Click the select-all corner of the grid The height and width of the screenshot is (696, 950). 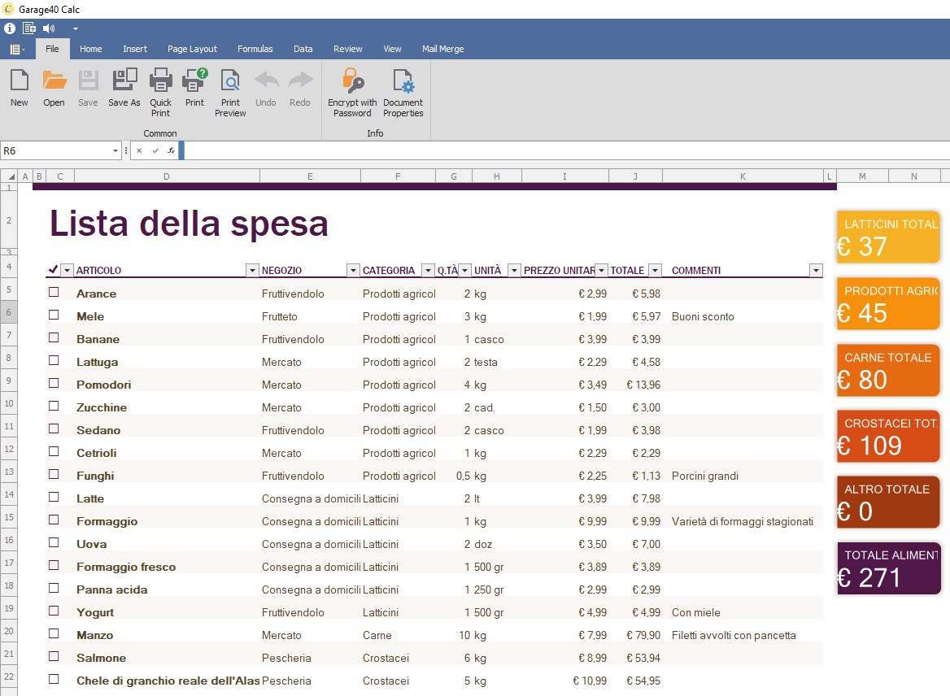(x=9, y=176)
